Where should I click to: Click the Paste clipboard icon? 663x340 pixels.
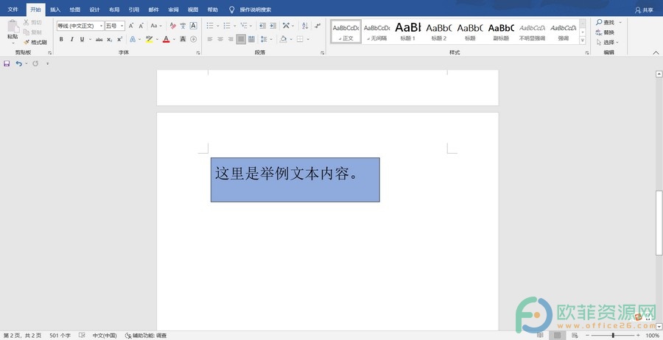click(13, 26)
